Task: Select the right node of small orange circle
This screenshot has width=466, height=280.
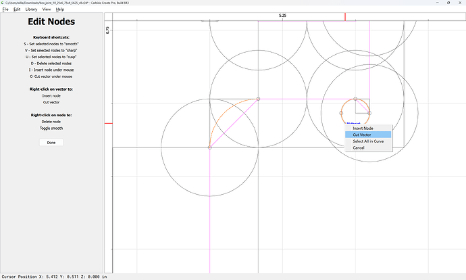Action: coord(369,113)
